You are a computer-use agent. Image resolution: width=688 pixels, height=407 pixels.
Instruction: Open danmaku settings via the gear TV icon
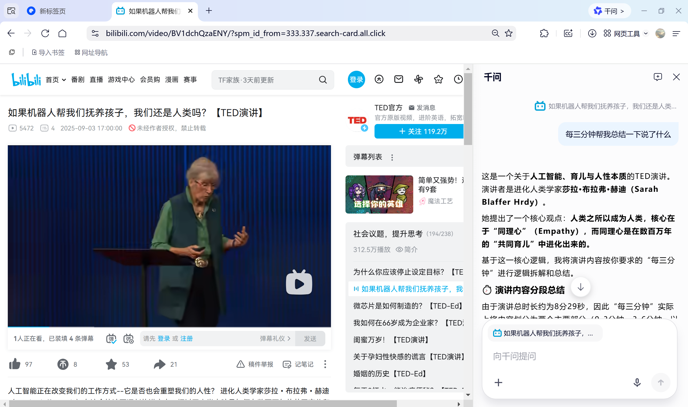click(128, 339)
